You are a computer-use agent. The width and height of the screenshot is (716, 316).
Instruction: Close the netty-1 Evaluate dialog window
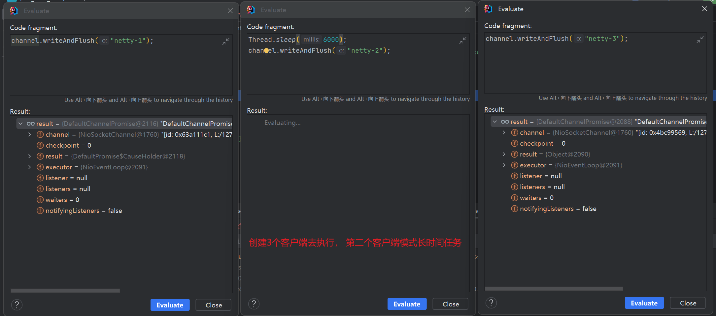point(230,11)
